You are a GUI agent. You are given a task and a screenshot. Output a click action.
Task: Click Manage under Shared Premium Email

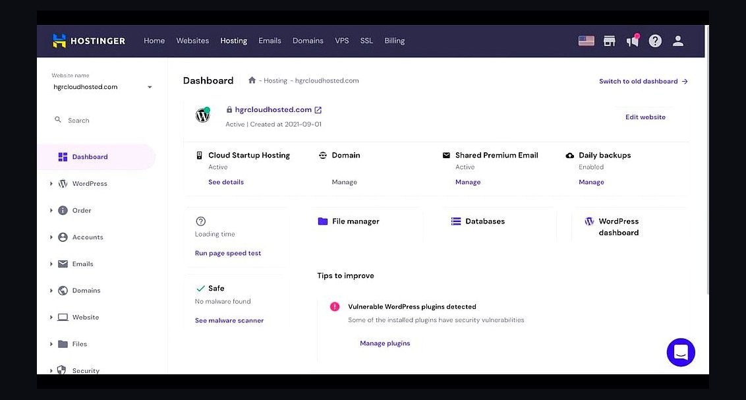(468, 182)
